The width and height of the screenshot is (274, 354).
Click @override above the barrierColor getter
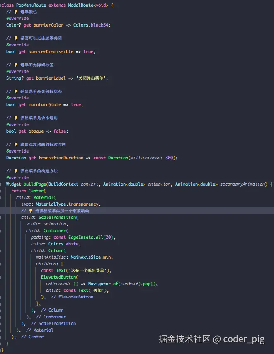(x=17, y=19)
